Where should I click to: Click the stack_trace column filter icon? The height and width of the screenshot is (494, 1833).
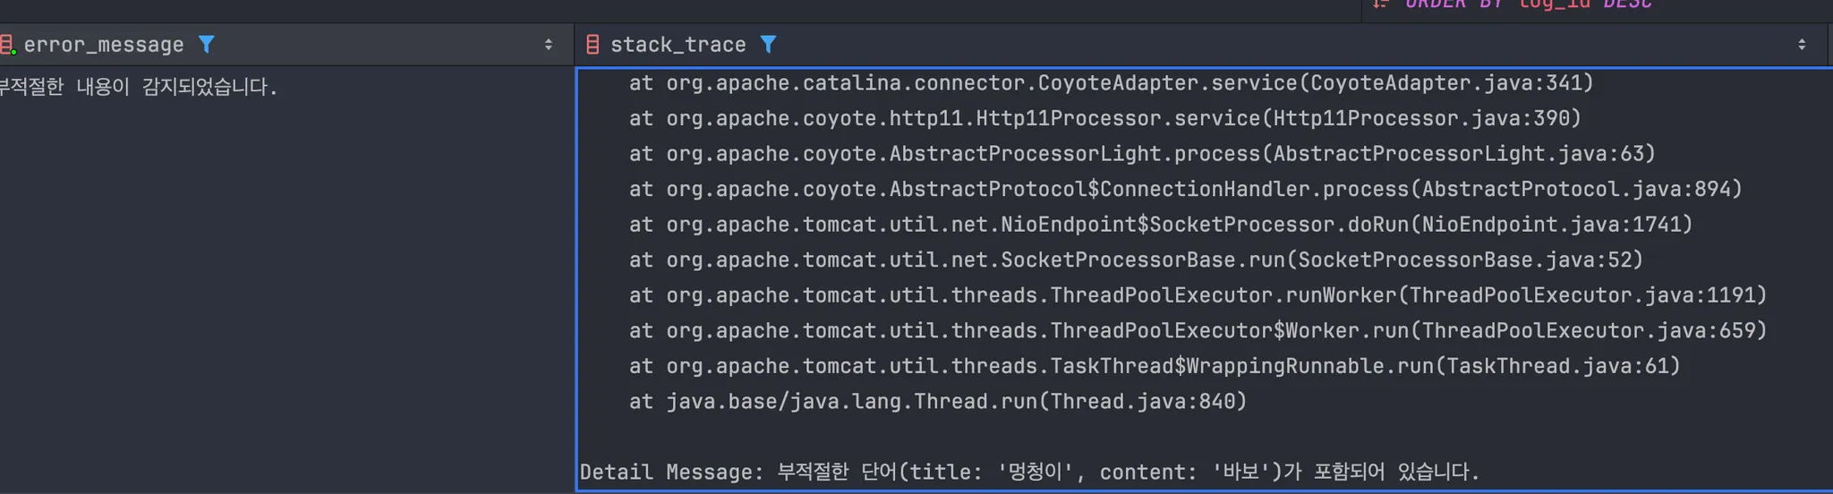768,44
